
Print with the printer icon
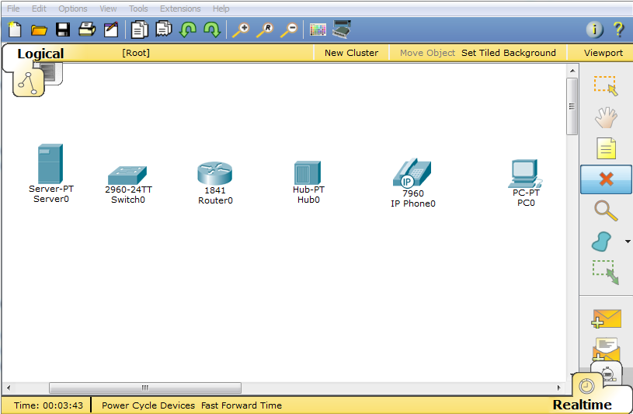tap(87, 30)
